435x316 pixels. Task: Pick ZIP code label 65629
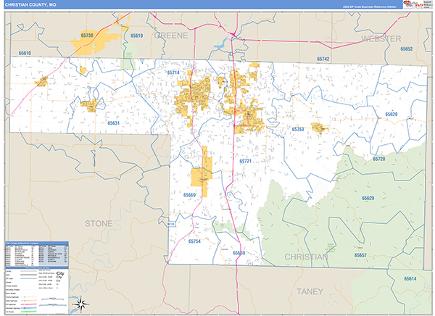tap(368, 198)
